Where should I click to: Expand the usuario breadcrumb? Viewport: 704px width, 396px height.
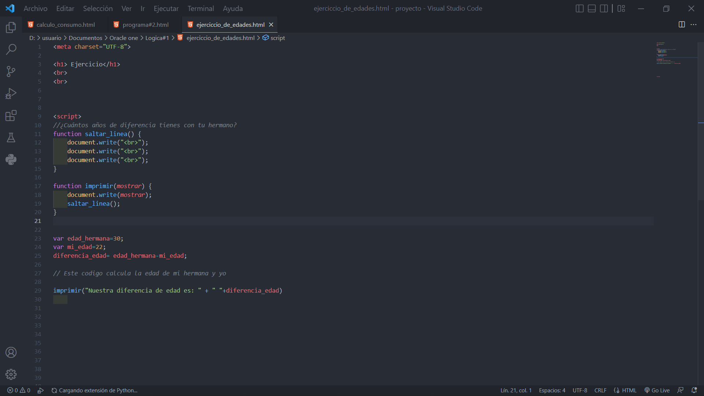pos(52,38)
